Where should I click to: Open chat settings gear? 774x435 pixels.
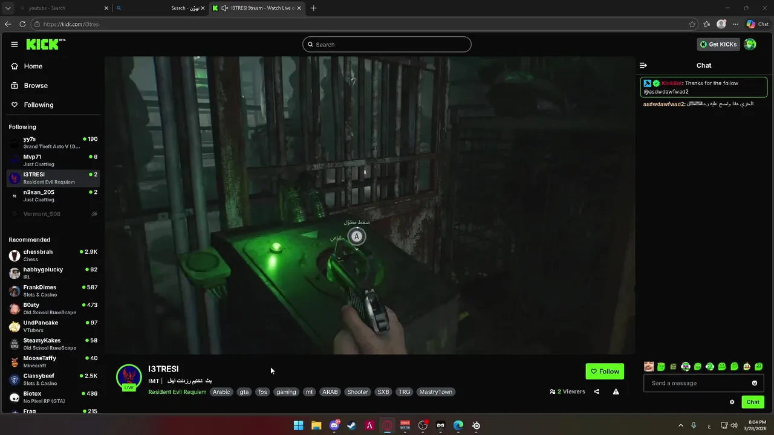(732, 402)
